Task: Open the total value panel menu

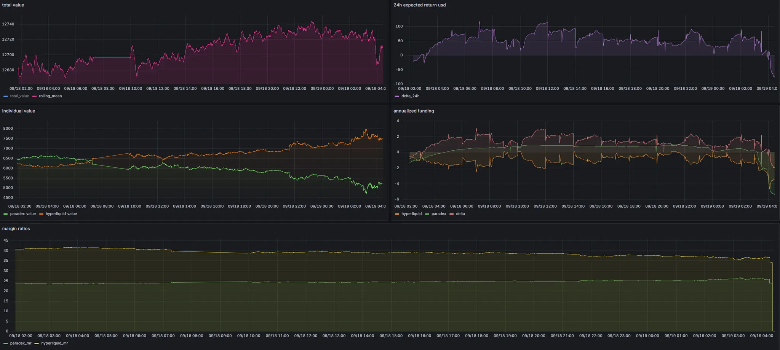Action: [13, 5]
